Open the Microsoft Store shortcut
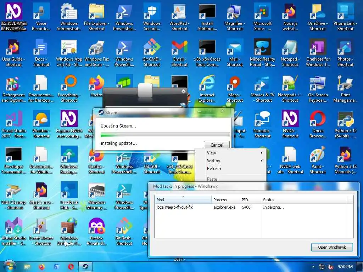Image resolution: width=363 pixels, height=272 pixels. [262, 17]
